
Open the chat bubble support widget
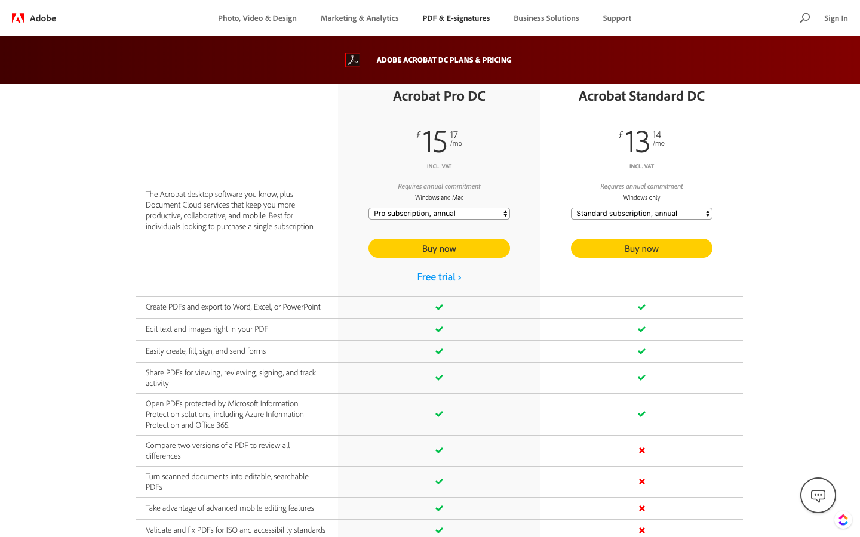(x=818, y=495)
